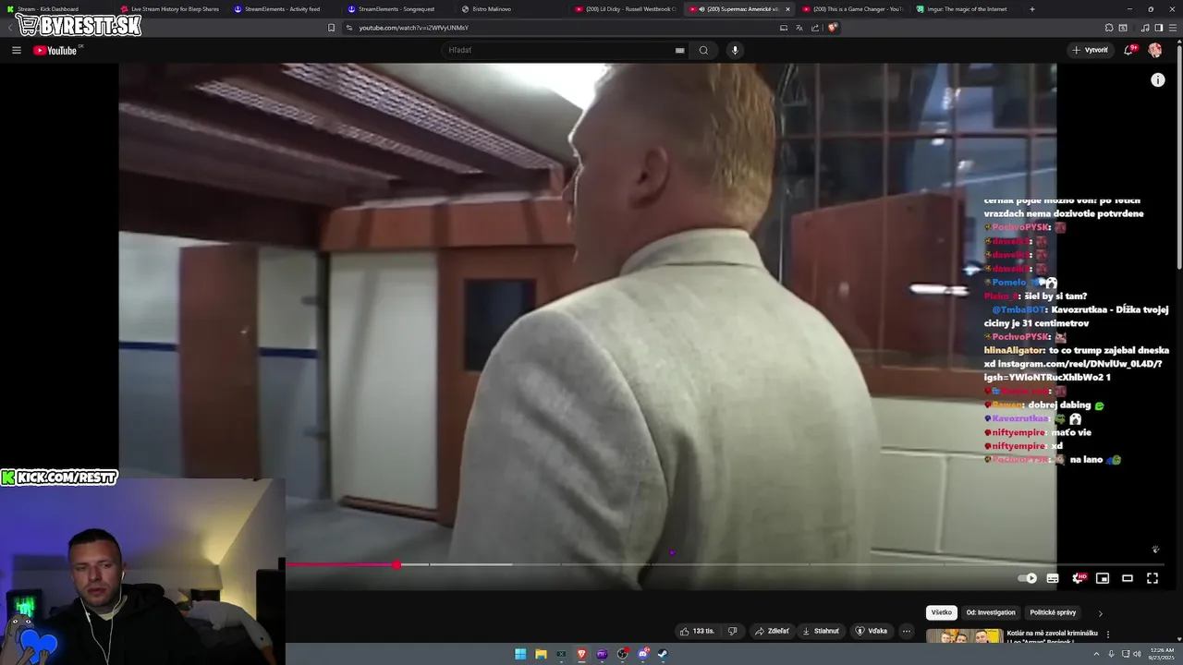Switch to Live Stream History for Blerp Shares tab
This screenshot has width=1183, height=665.
click(169, 9)
